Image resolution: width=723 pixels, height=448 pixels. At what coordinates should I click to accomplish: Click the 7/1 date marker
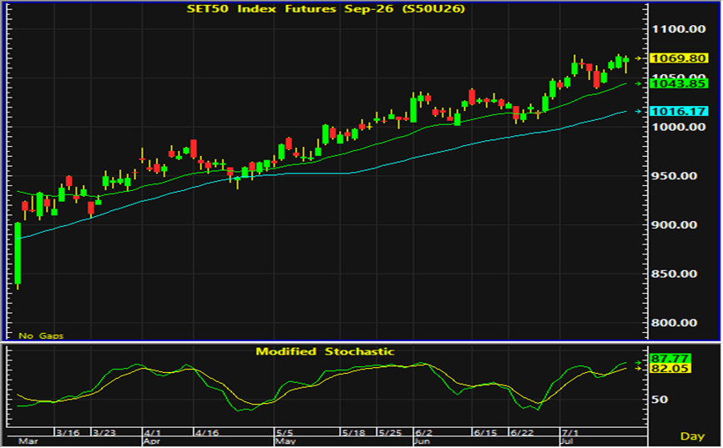point(570,433)
